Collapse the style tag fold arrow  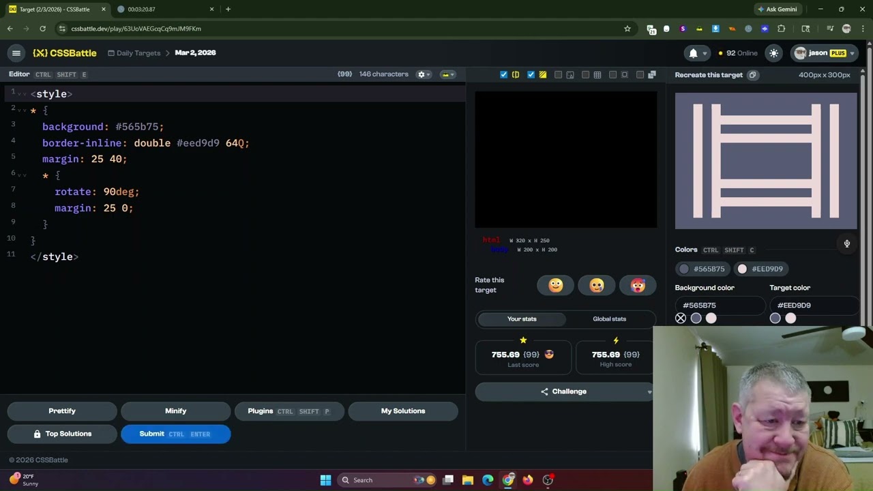click(22, 94)
